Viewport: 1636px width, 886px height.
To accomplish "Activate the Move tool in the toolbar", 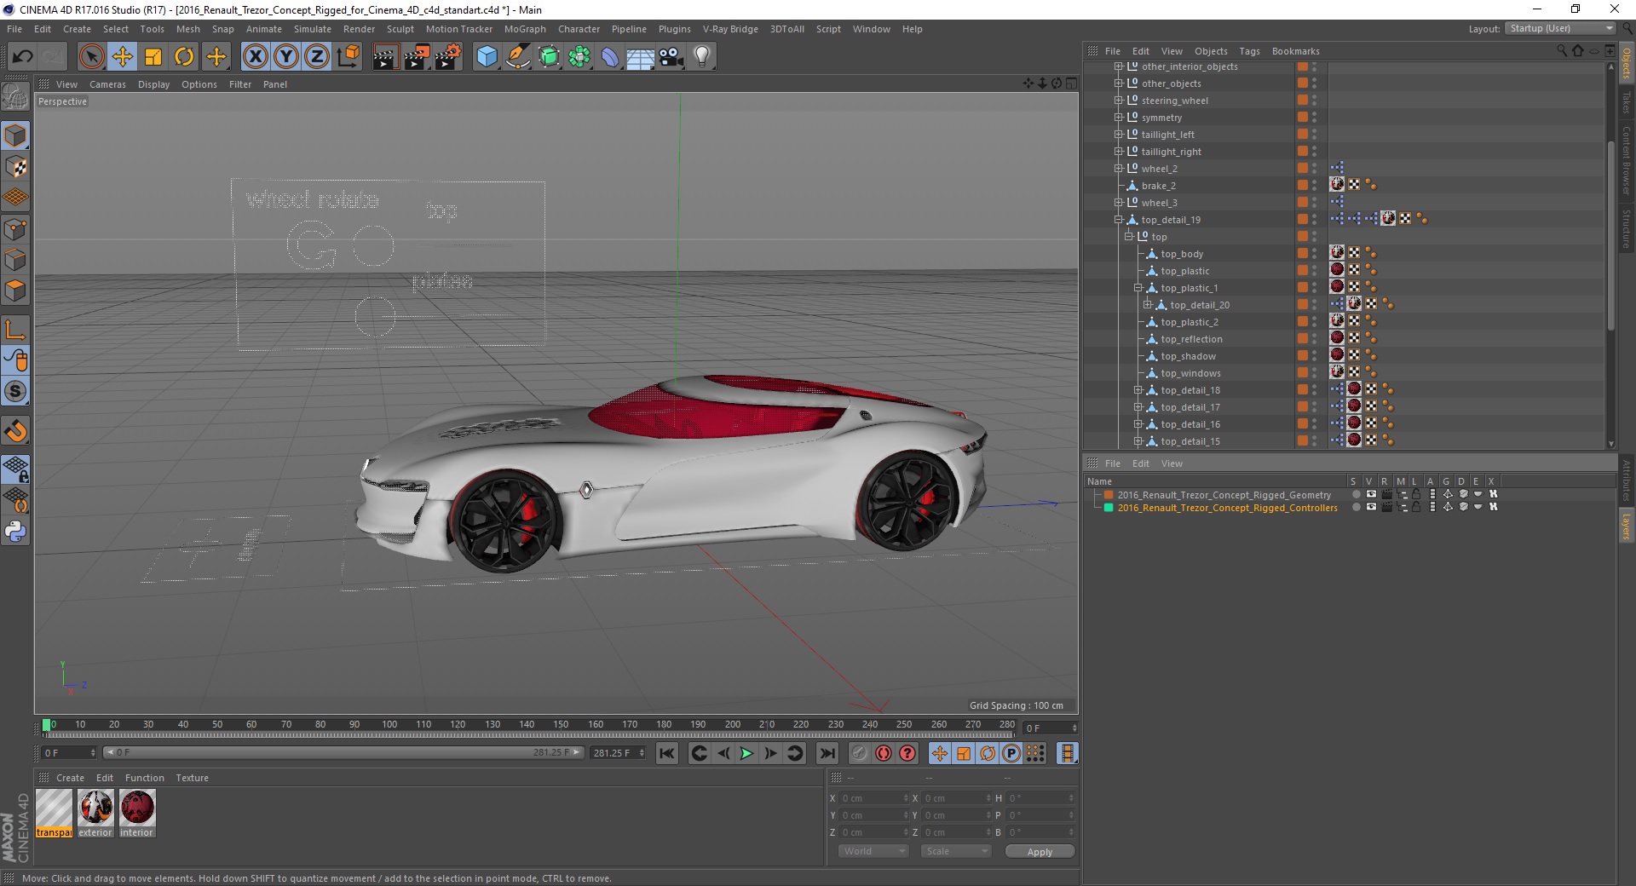I will click(123, 57).
